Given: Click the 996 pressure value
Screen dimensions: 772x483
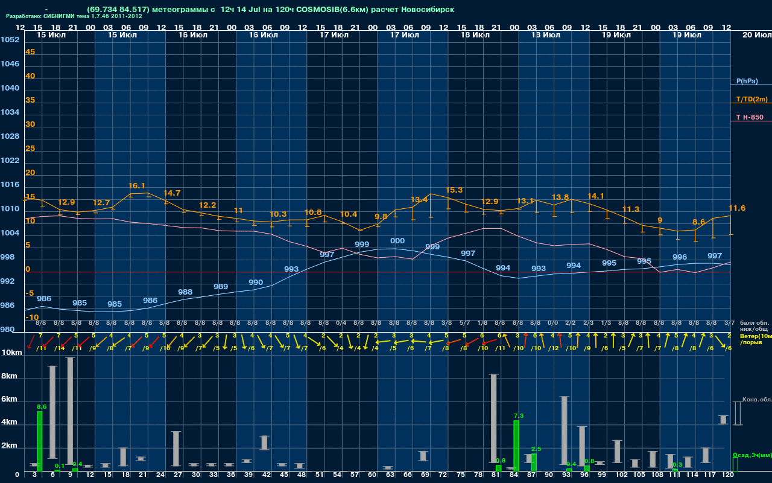Looking at the screenshot, I should point(680,257).
